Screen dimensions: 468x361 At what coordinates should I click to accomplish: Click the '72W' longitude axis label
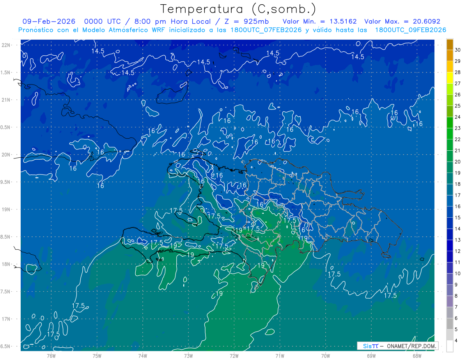(234, 356)
